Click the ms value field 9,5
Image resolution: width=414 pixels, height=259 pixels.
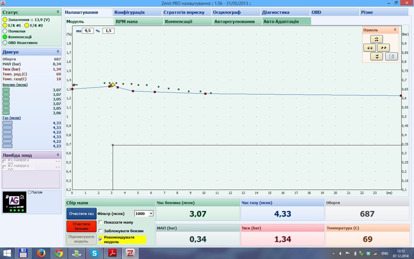[x=88, y=31]
